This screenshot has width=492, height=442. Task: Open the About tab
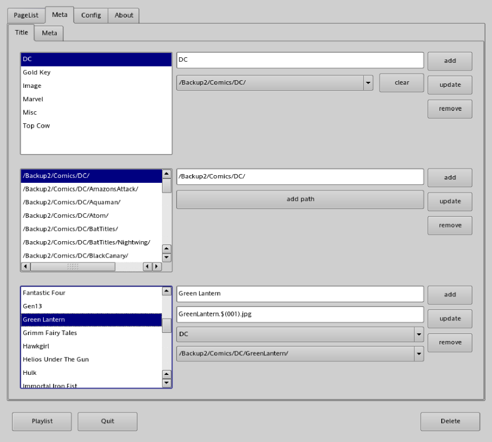124,15
